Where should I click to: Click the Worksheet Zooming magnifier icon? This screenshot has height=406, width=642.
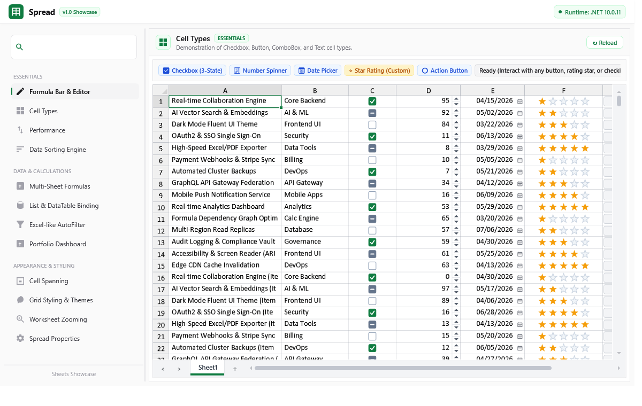coord(20,319)
